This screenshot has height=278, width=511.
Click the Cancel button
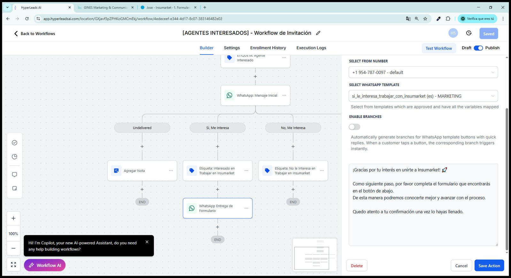click(461, 266)
